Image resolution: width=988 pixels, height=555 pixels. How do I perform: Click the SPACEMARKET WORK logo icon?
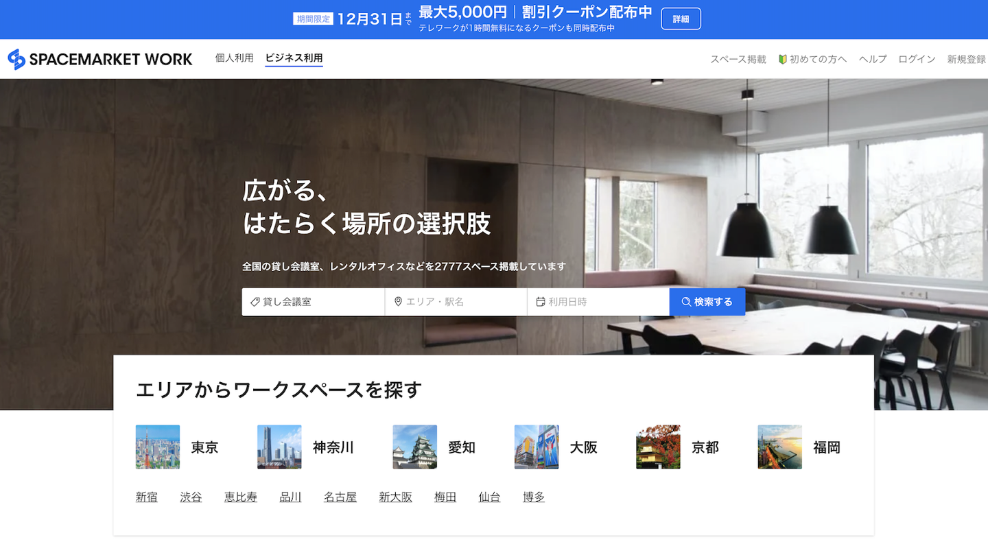click(x=16, y=59)
